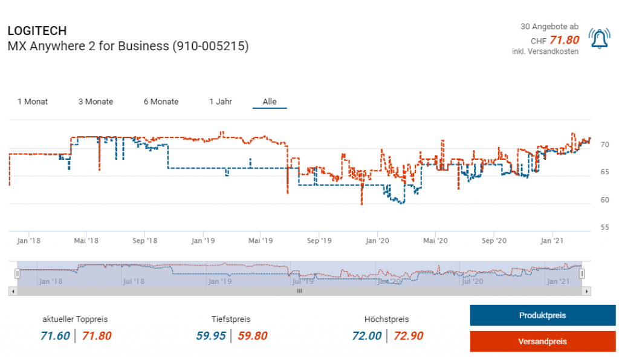Select the Alle time range tab
Viewport: 619px width, 357px height.
pos(270,102)
